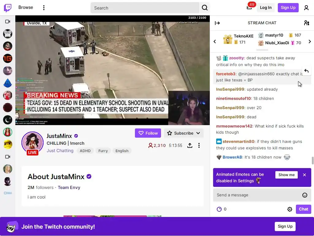
Task: Show next gift leaderboard entries
Action: (x=310, y=41)
